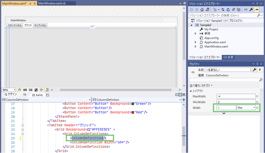
Task: Open the lightning bolt event handlers view
Action: 260,70
